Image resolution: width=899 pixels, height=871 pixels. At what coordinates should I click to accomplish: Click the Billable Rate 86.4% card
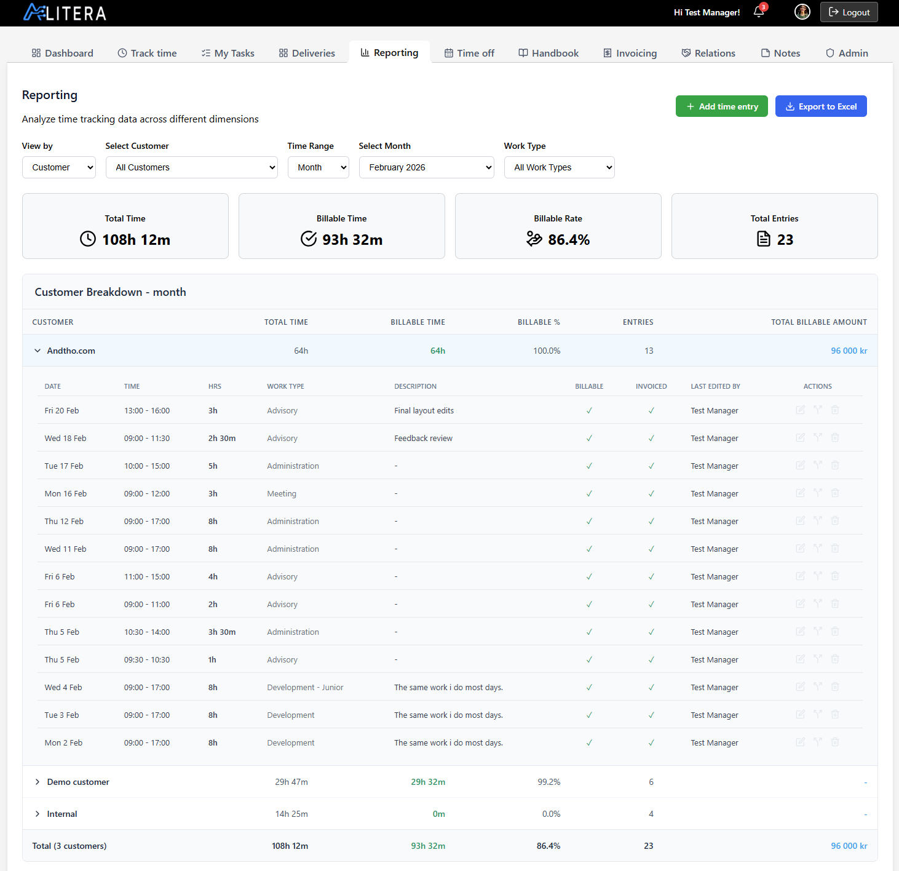click(x=558, y=226)
